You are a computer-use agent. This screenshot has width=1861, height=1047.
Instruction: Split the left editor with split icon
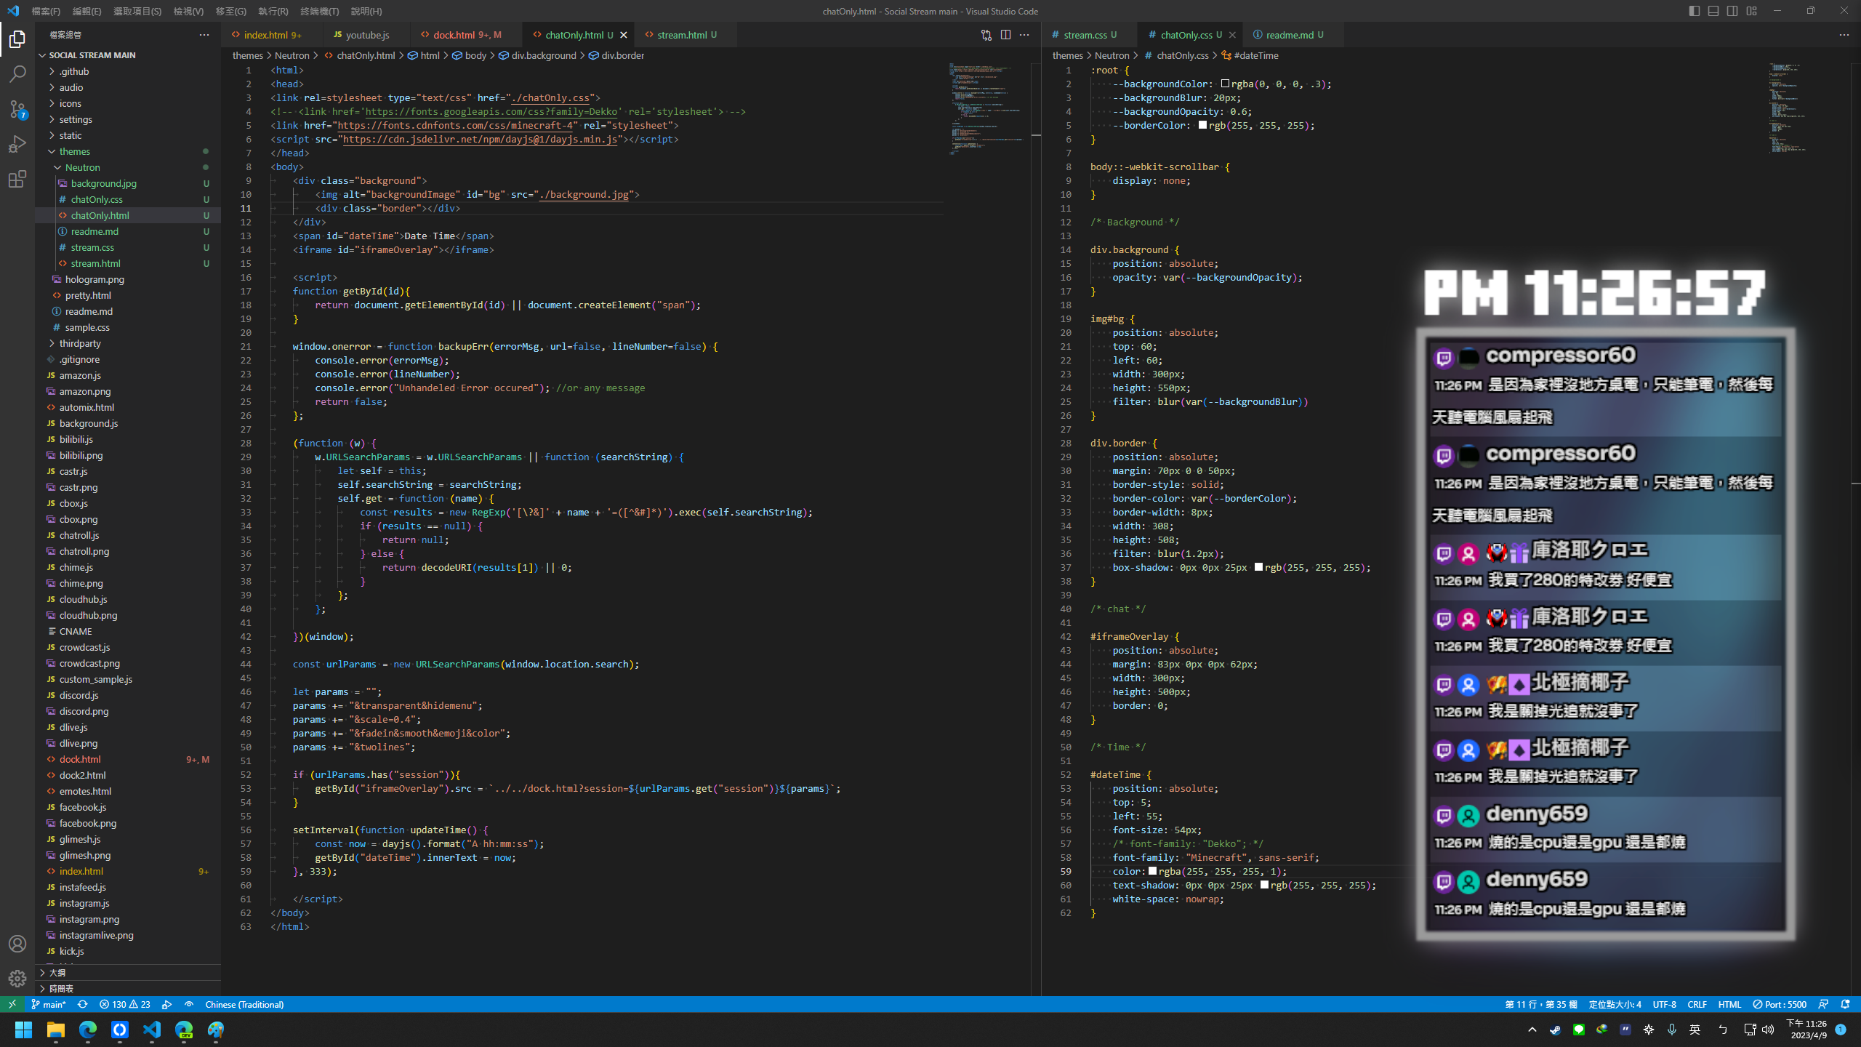(x=1005, y=35)
